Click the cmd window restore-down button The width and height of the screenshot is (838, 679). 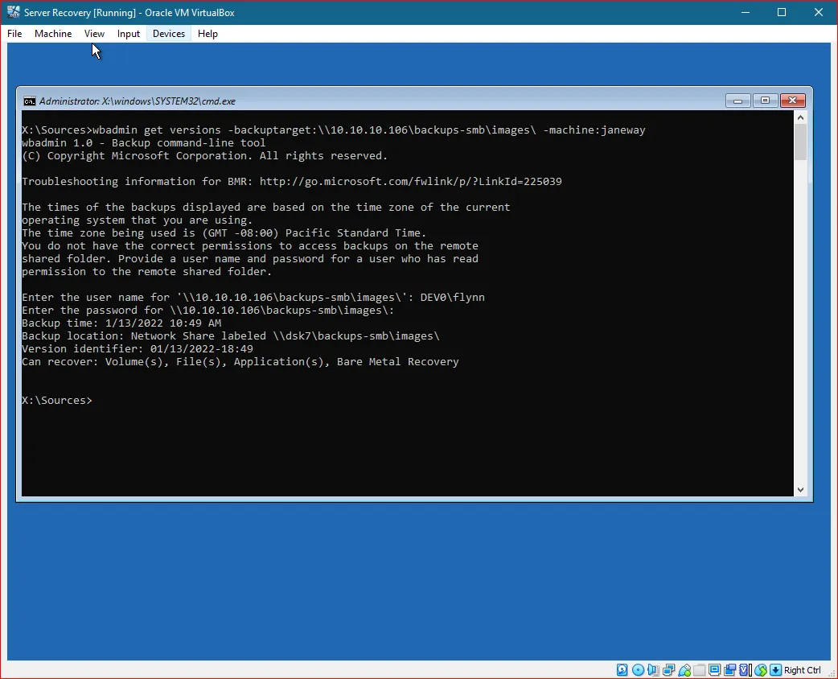click(x=765, y=101)
